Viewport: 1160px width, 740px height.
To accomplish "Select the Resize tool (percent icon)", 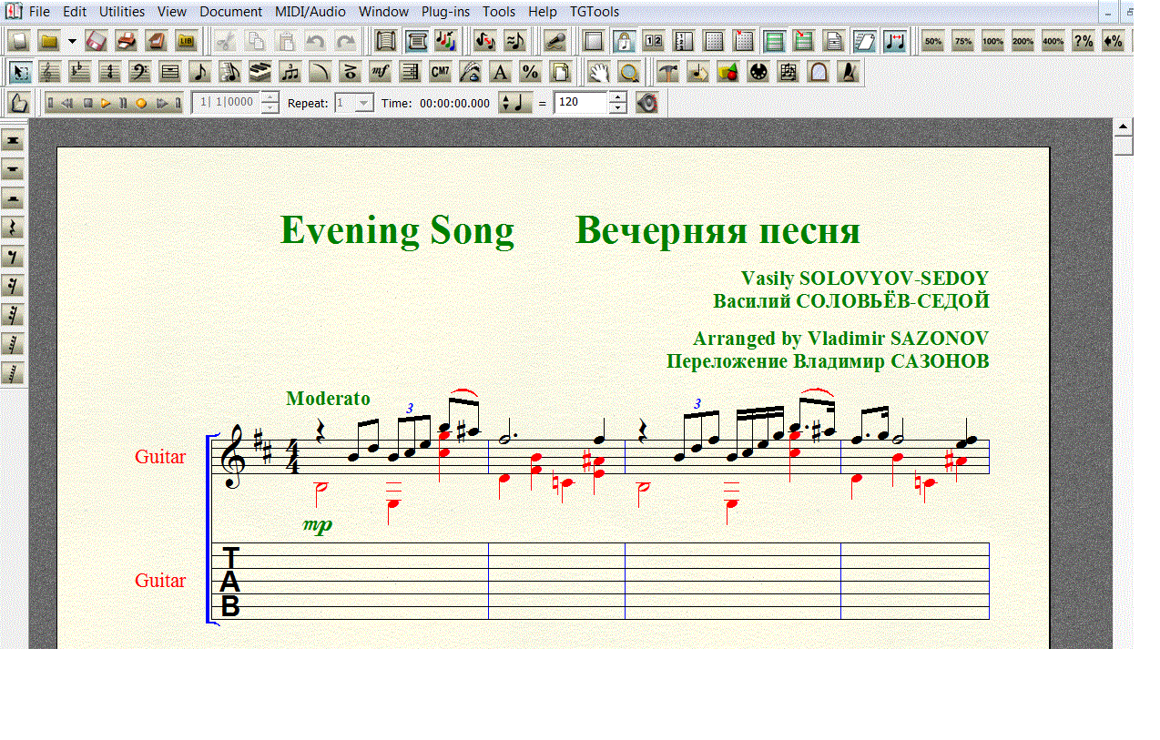I will [530, 72].
